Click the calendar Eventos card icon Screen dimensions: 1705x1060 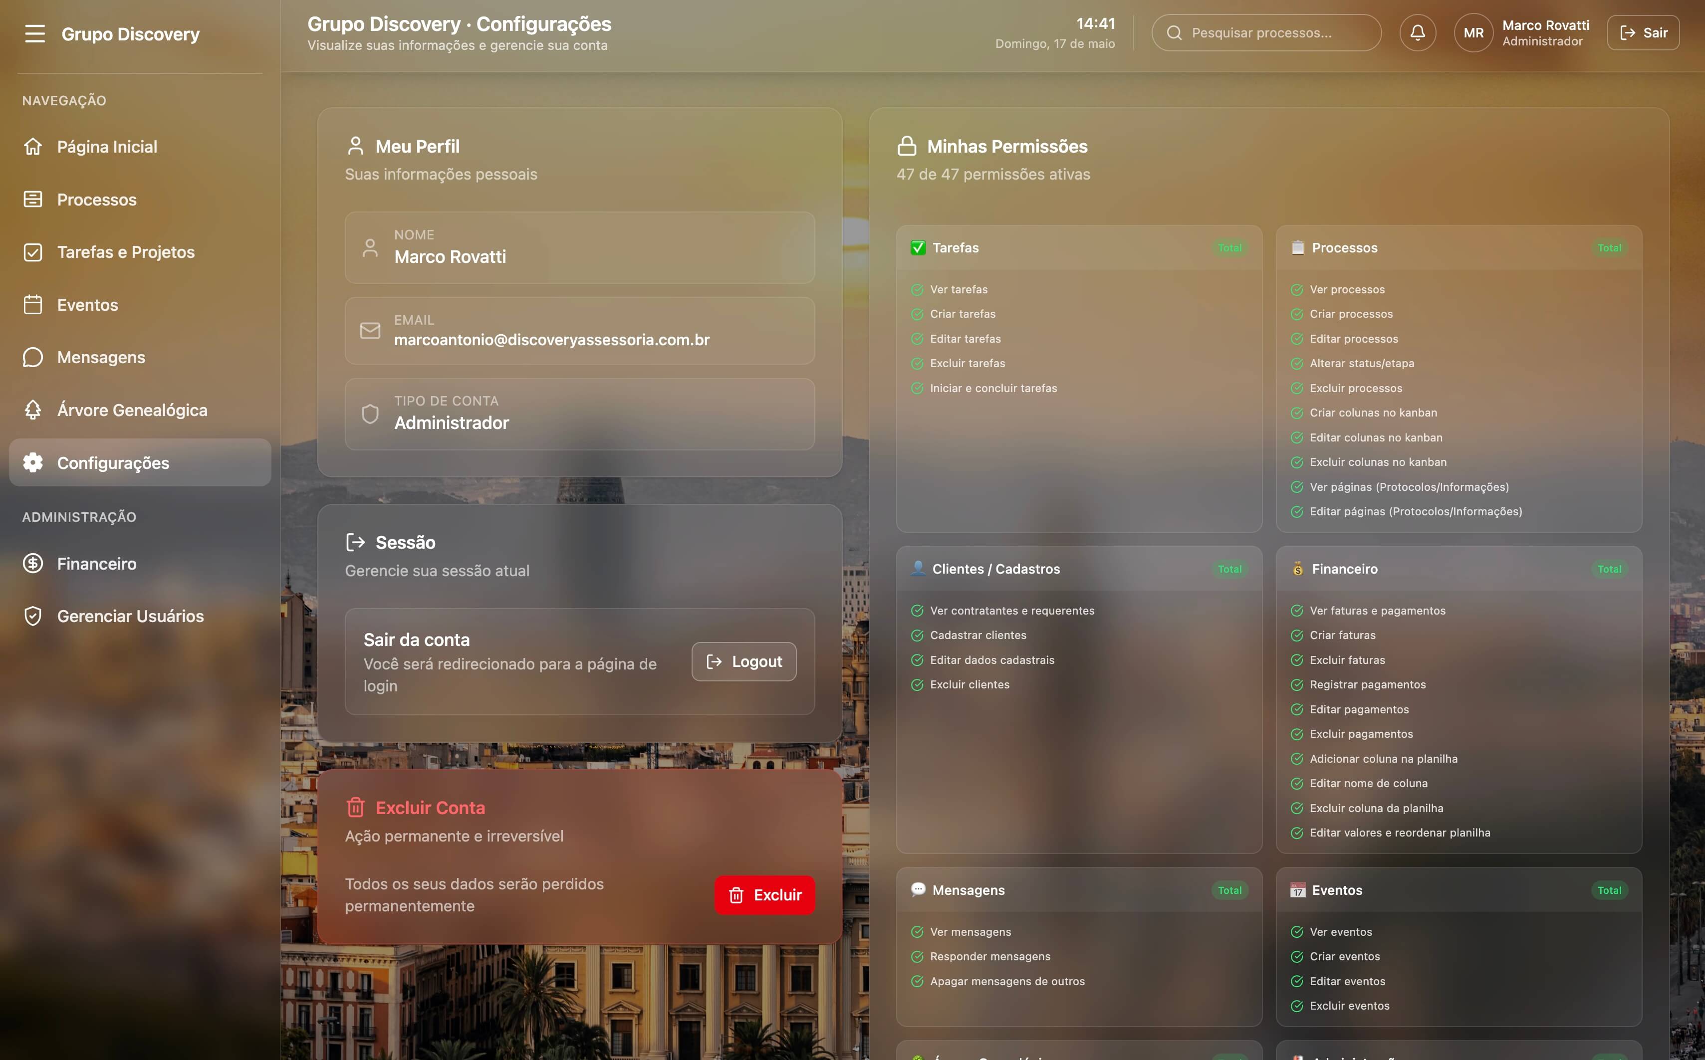tap(1298, 889)
